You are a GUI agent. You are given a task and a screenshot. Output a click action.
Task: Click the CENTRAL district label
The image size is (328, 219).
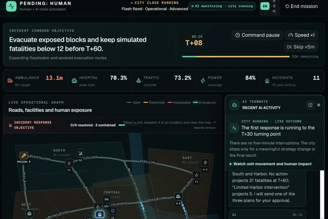pyautogui.click(x=112, y=192)
